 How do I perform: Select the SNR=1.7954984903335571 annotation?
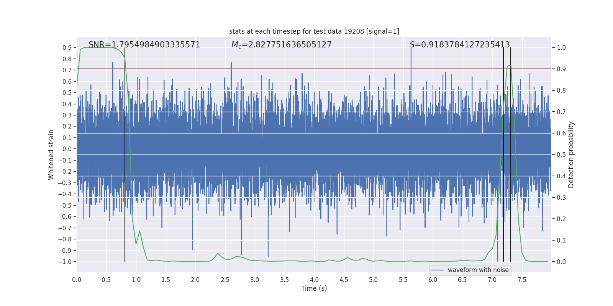(x=144, y=45)
